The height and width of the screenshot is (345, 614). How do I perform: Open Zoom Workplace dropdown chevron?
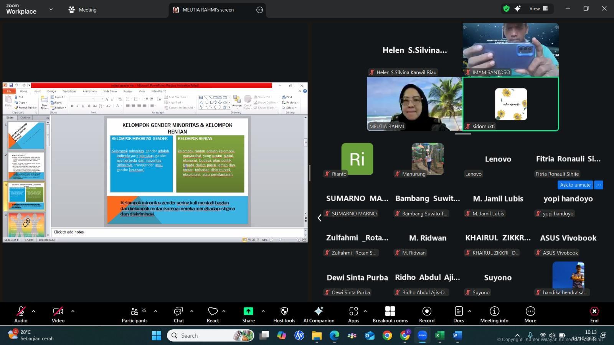click(51, 10)
